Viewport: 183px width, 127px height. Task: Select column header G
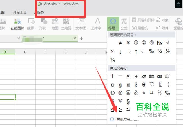pyautogui.click(x=25, y=52)
